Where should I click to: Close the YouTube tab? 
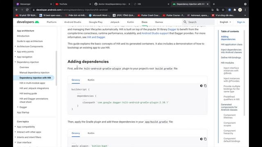coord(90,4)
